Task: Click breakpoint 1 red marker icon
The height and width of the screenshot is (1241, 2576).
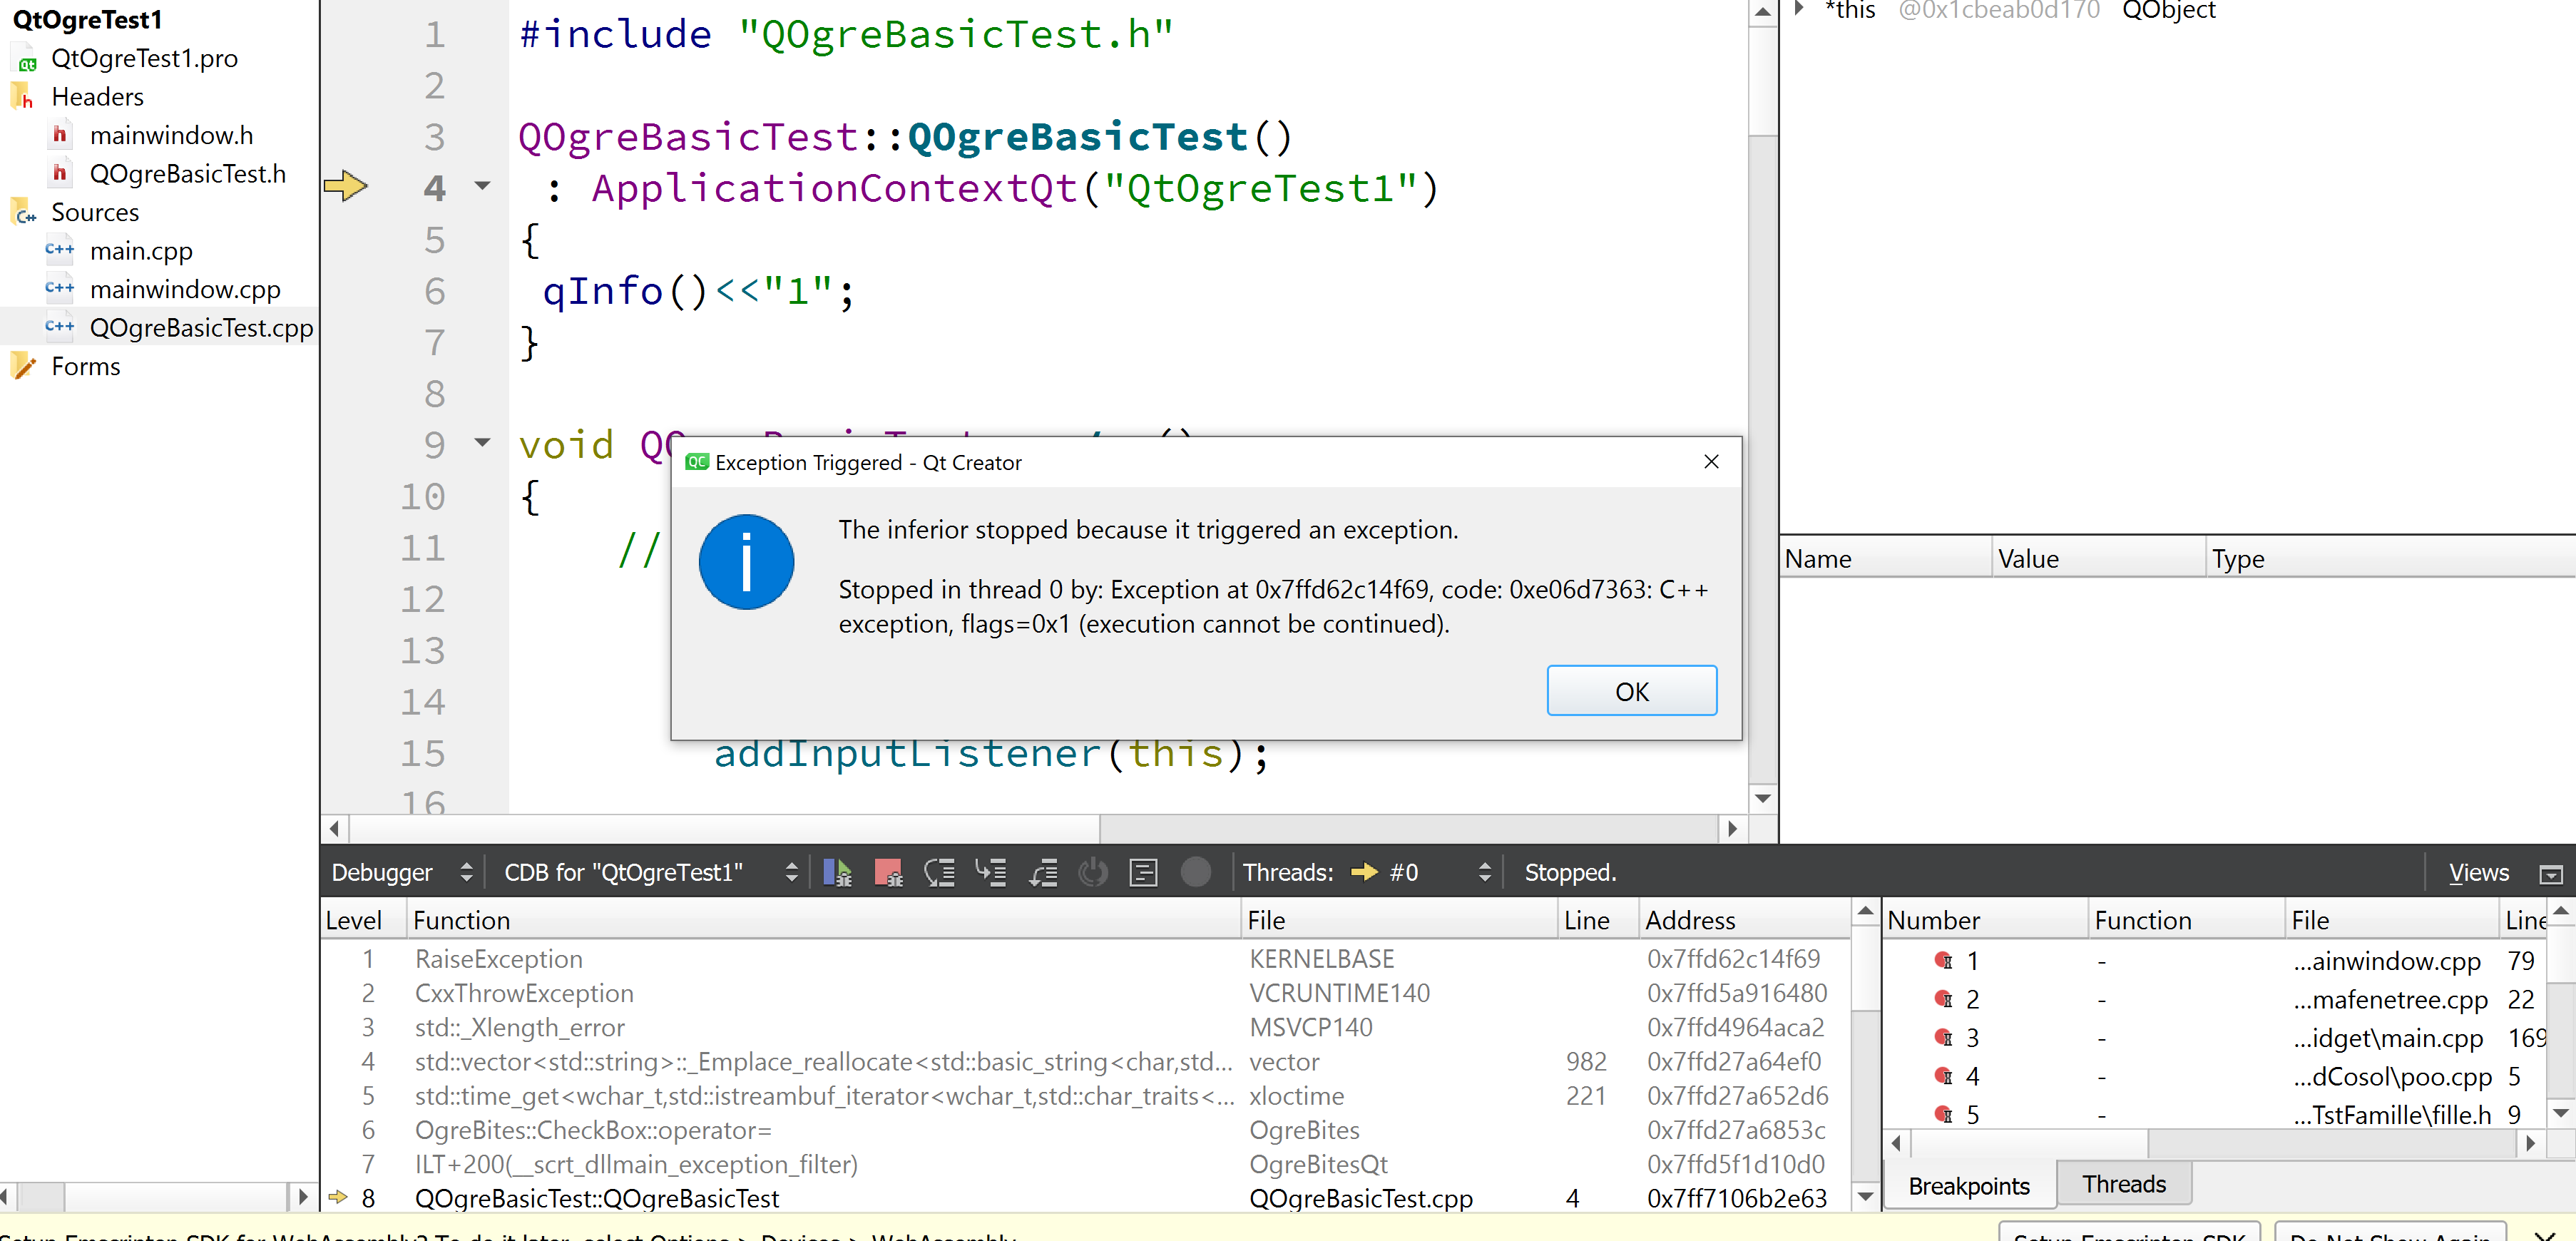Action: pyautogui.click(x=1943, y=960)
